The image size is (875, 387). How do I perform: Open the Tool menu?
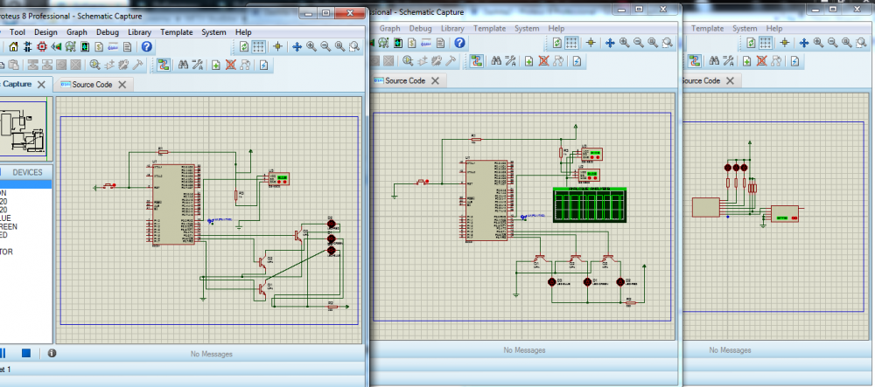tap(17, 31)
